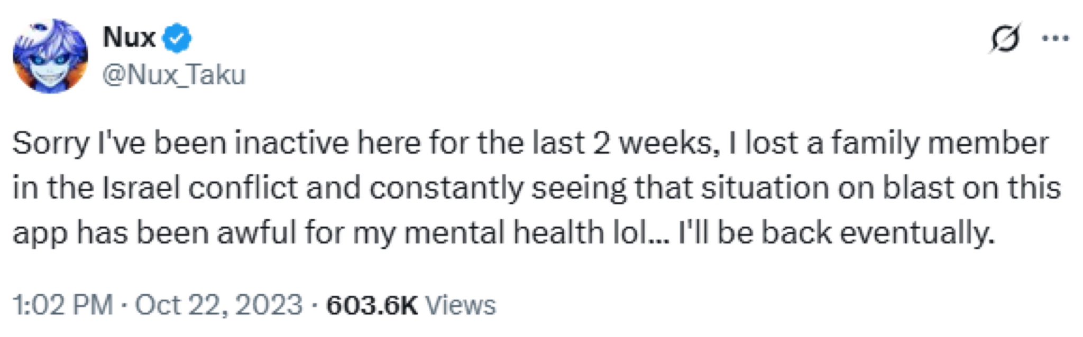
Task: Click the word "Sorry" starting the tweet
Action: pos(51,144)
